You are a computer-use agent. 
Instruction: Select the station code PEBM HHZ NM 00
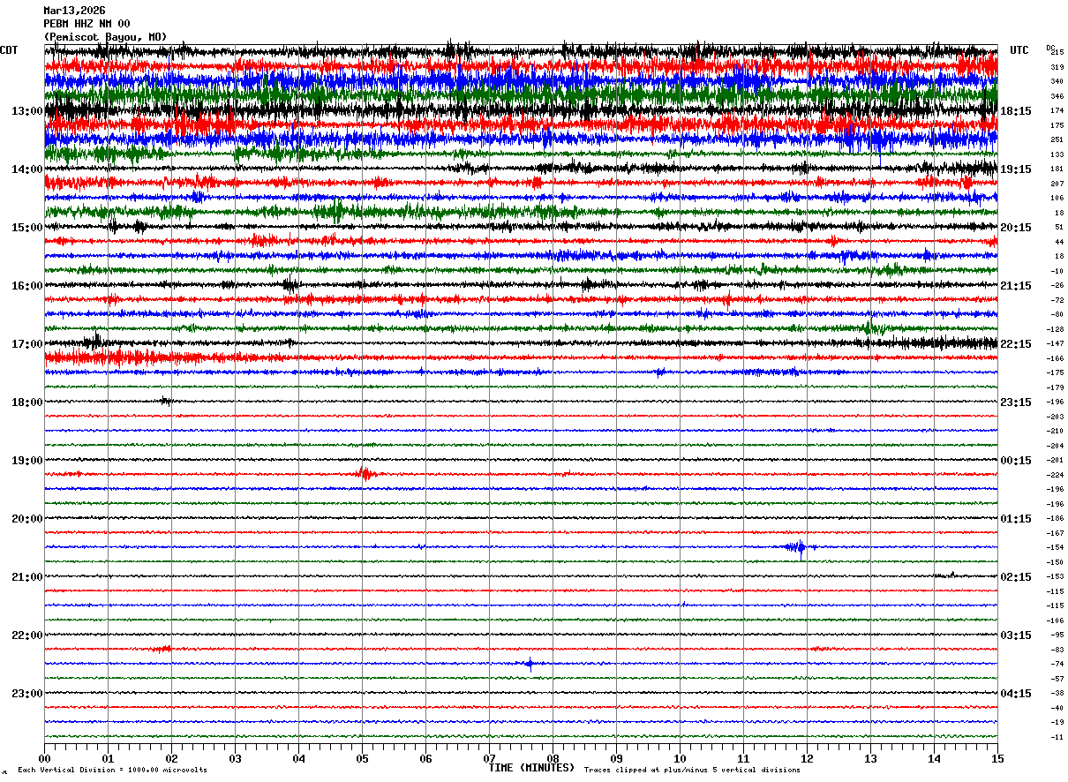pyautogui.click(x=86, y=24)
